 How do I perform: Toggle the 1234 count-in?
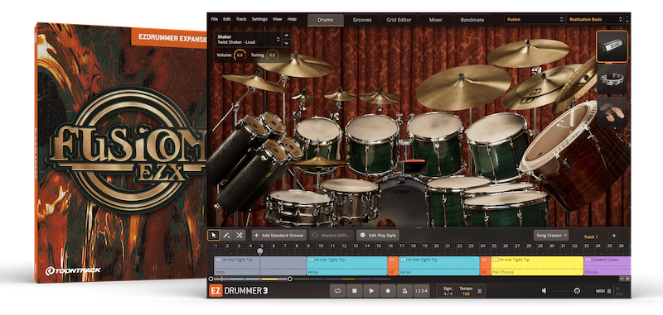421,290
